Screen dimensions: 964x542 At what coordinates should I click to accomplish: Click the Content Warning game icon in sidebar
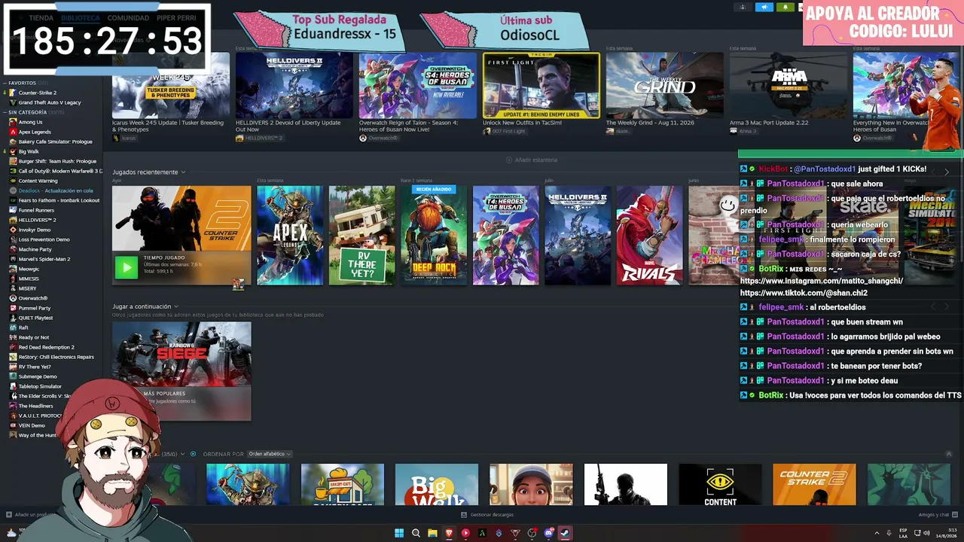[13, 181]
